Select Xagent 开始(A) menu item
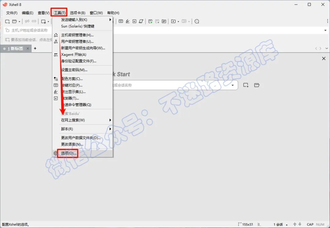 [x=82, y=54]
